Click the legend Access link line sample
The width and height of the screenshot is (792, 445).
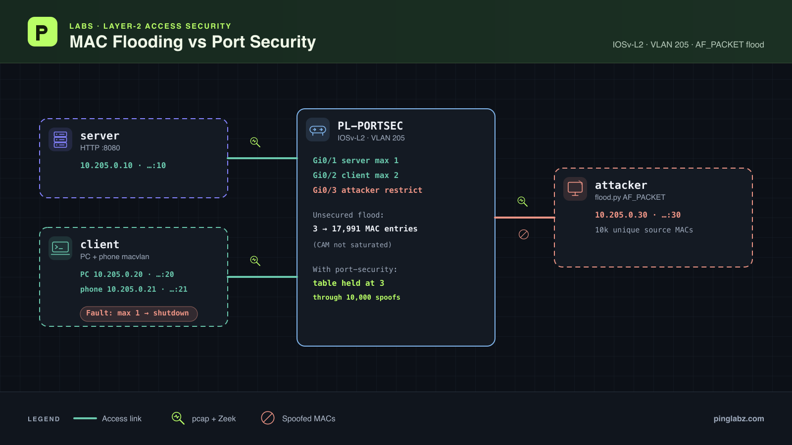click(85, 418)
